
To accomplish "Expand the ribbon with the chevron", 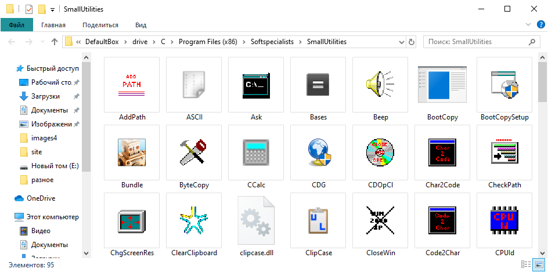I will 528,24.
